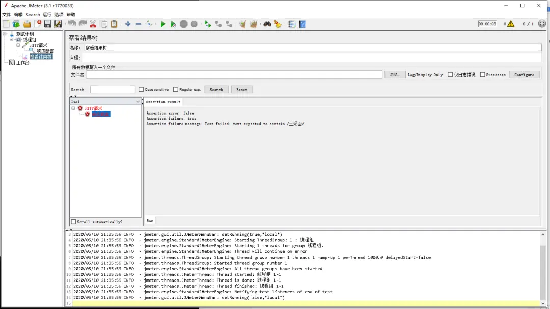Viewport: 550px width, 309px height.
Task: Collapse red HTTP请求 result node
Action: pyautogui.click(x=74, y=108)
